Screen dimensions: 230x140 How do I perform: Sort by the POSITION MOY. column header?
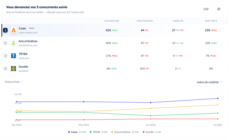(145, 21)
